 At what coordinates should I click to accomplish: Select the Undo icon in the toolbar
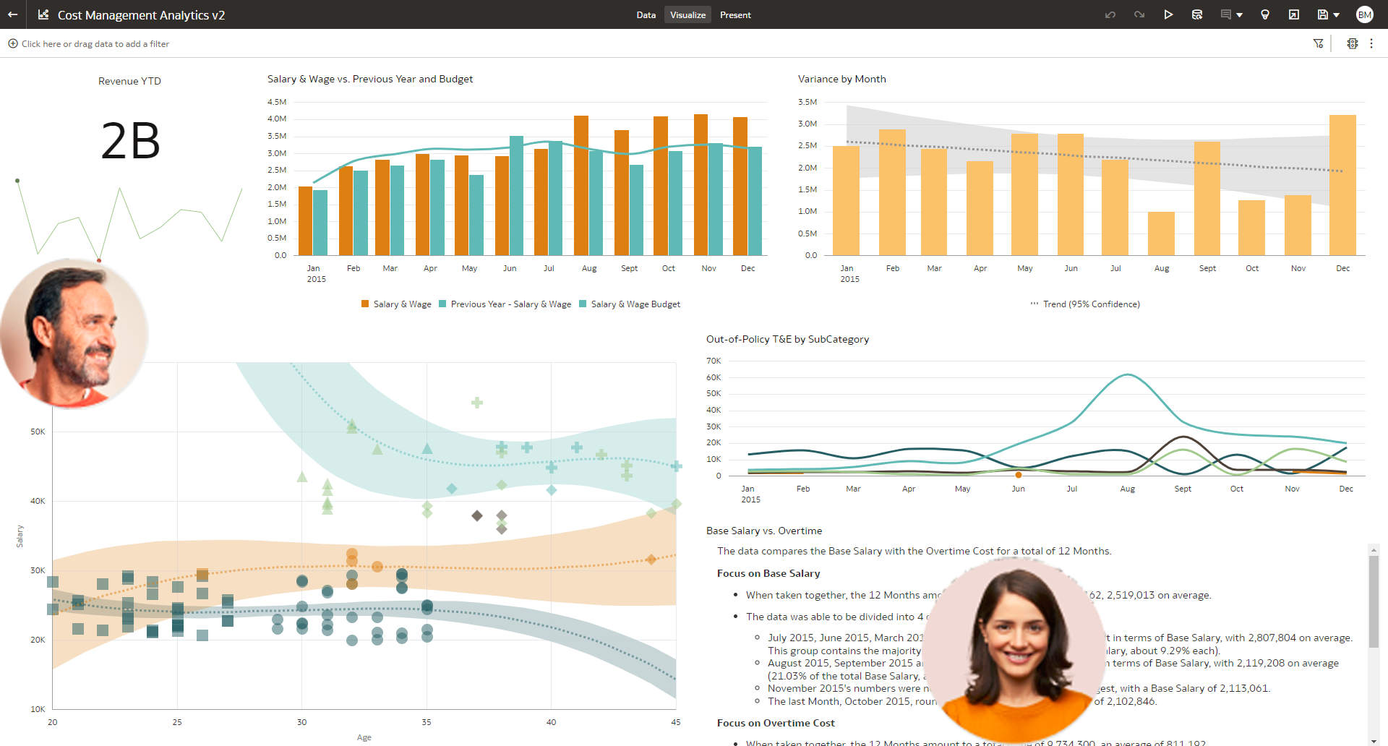click(1110, 14)
